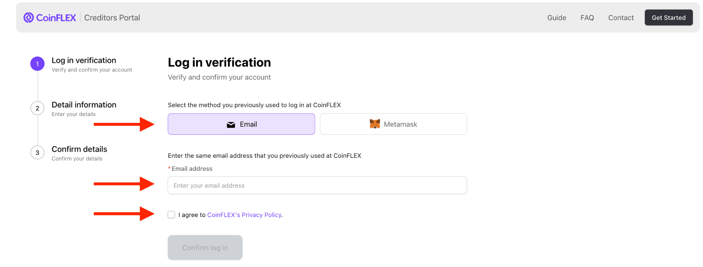Viewport: 703px width, 267px height.
Task: Select step 1 circle indicator
Action: [x=37, y=64]
